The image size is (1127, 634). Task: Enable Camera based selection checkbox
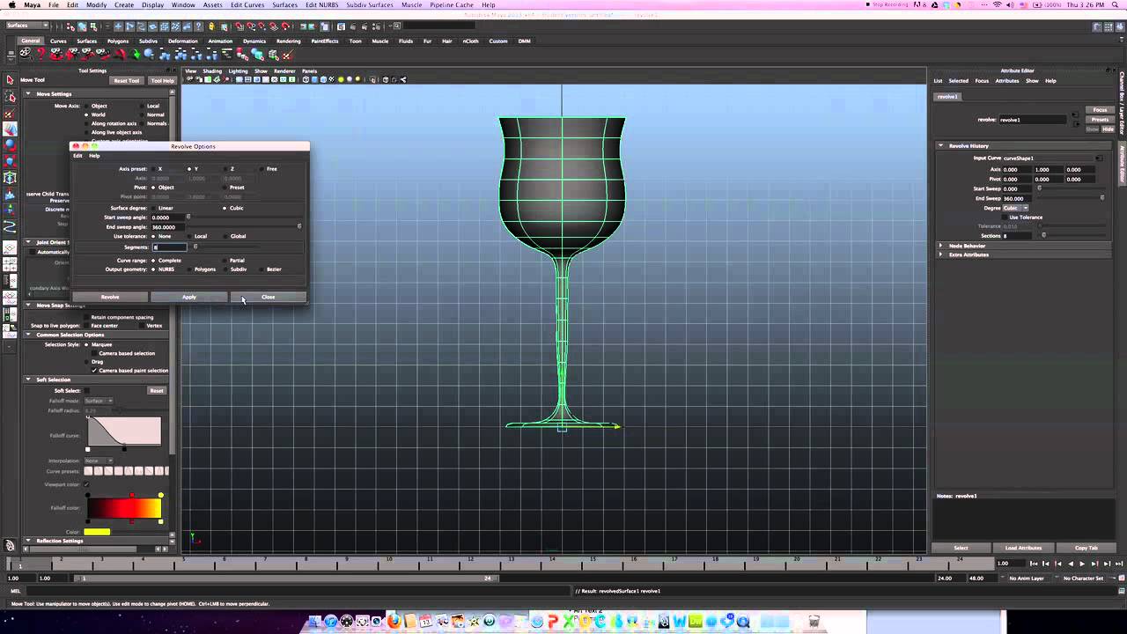click(x=94, y=353)
